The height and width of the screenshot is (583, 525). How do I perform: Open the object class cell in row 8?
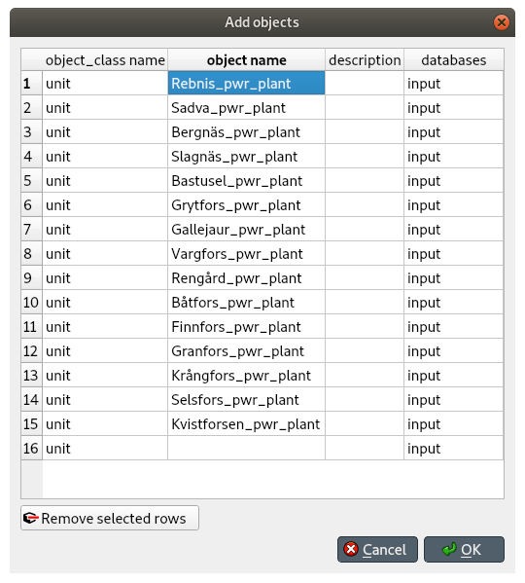(x=105, y=254)
